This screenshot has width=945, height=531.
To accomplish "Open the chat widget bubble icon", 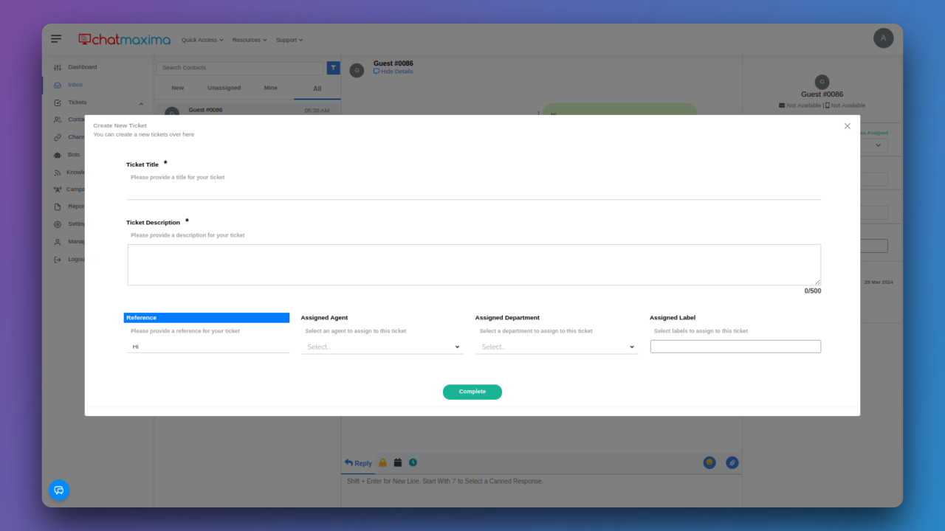I will [x=59, y=490].
